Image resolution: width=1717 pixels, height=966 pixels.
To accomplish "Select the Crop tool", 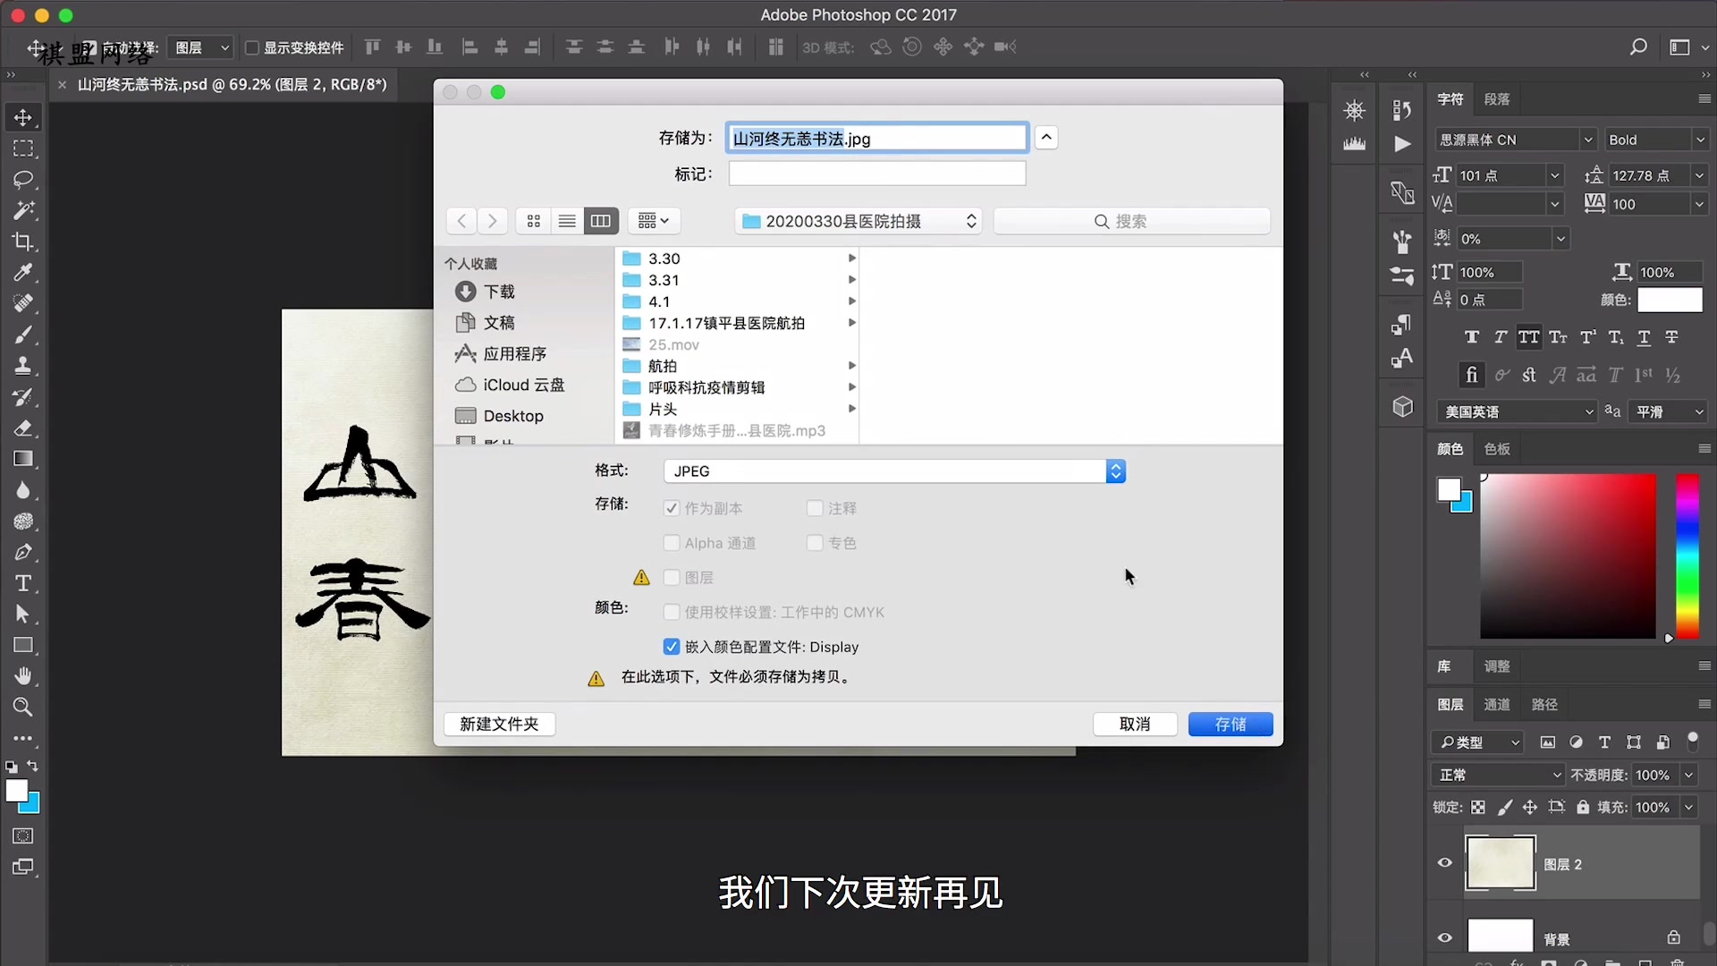I will pos(23,241).
